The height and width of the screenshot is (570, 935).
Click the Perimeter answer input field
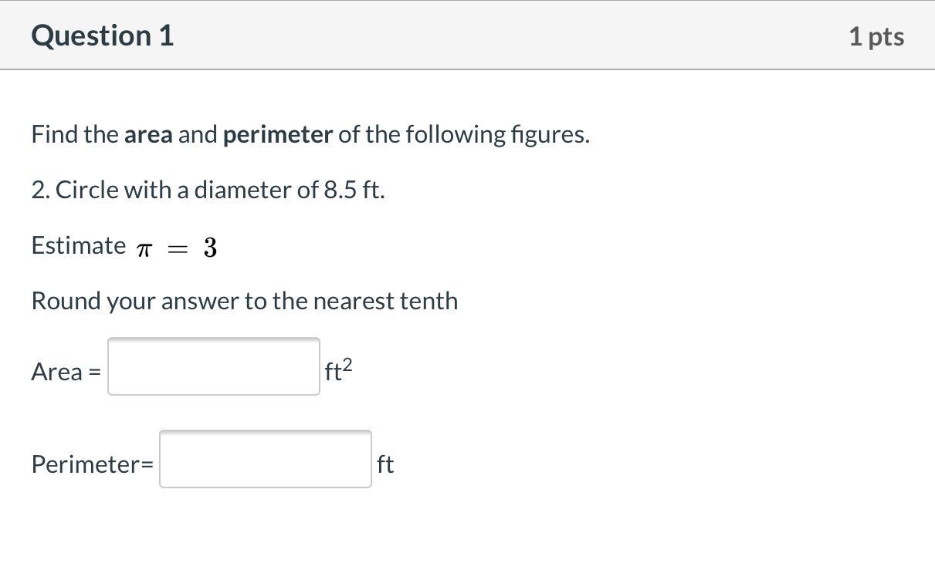coord(266,459)
